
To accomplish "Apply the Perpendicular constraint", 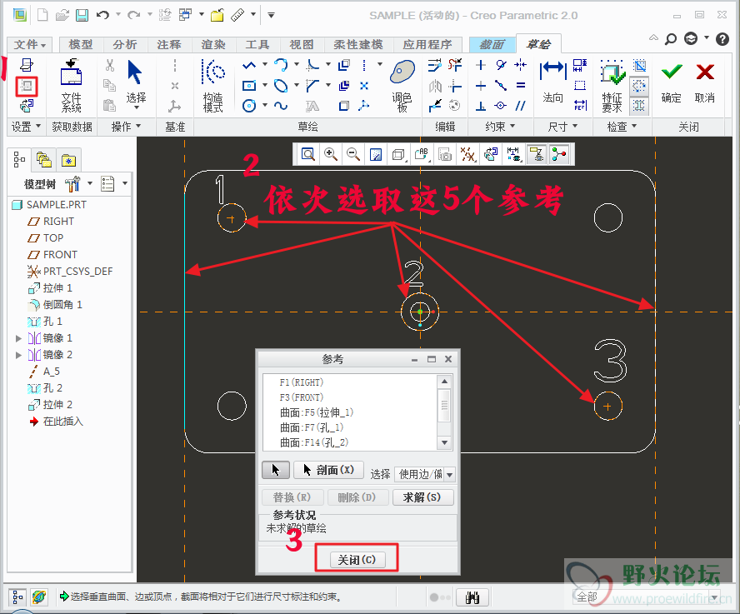I will (x=481, y=105).
